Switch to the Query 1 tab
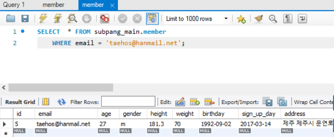This screenshot has width=334, height=137. coord(14,5)
